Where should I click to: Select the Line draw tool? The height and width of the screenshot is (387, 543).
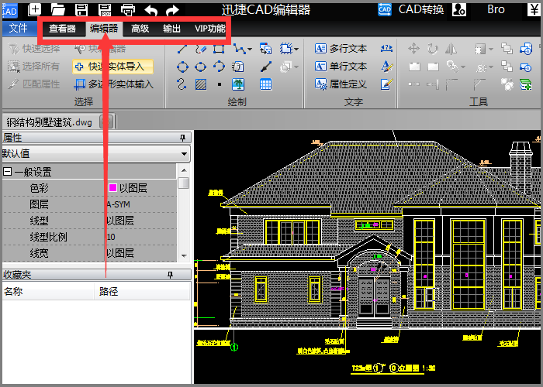pyautogui.click(x=182, y=49)
